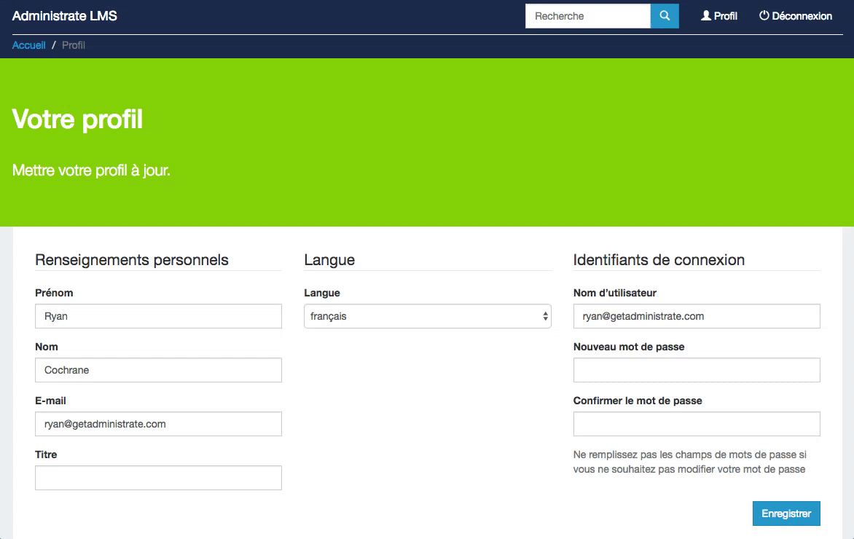Open the Profil link in header
Viewport: 854px width, 539px height.
(x=719, y=16)
